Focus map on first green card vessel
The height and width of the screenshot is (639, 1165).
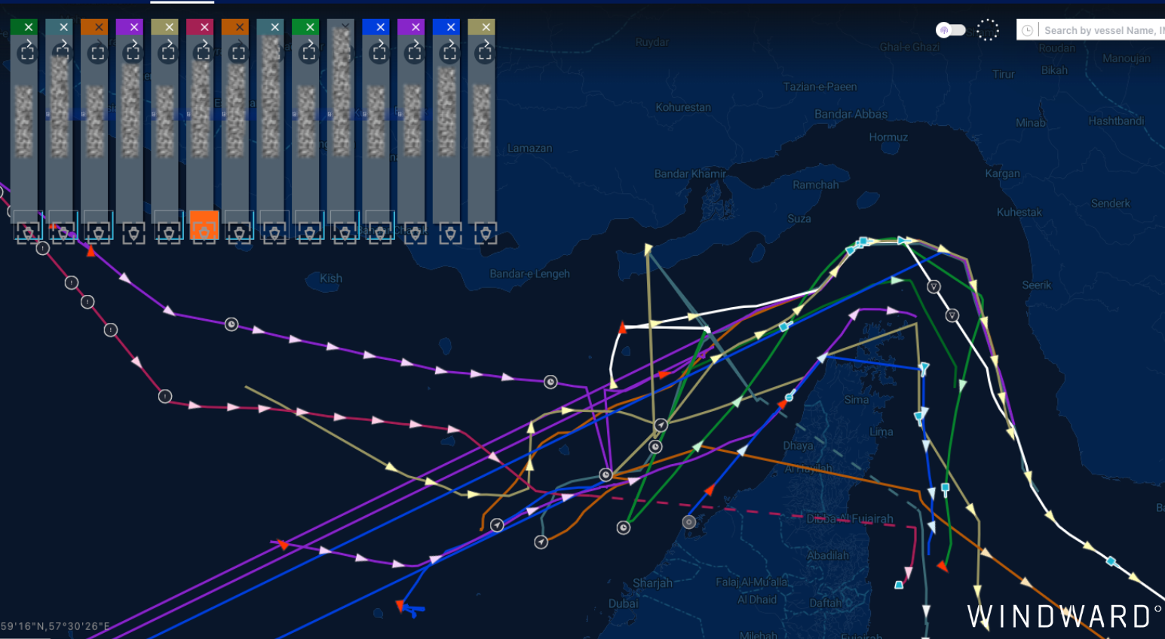[x=27, y=54]
